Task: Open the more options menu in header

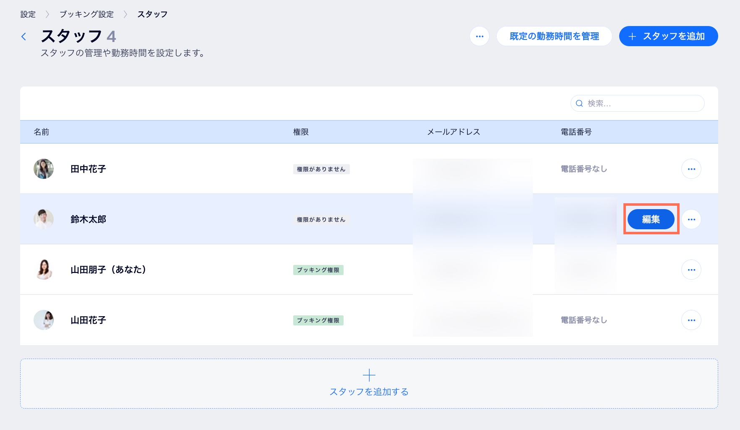Action: coord(479,36)
